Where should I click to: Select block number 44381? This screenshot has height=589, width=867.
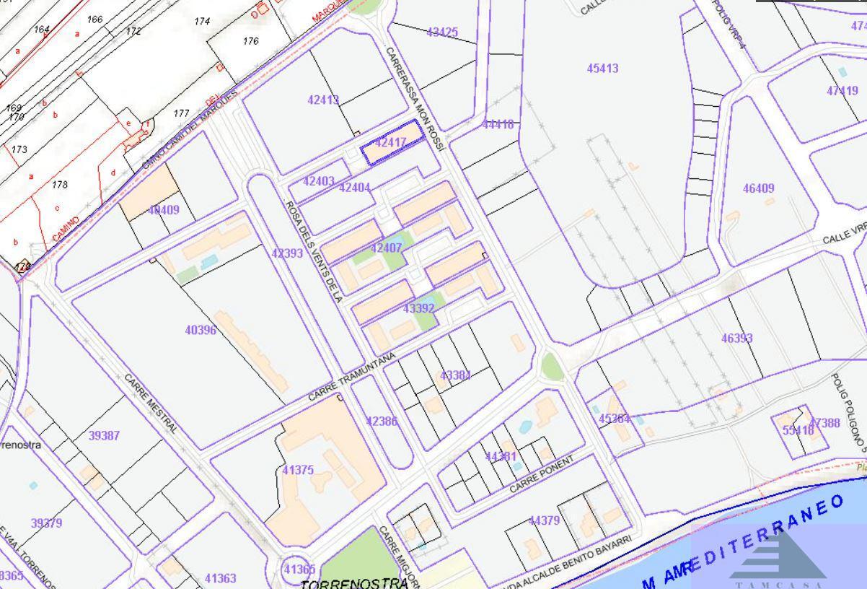[x=501, y=456]
